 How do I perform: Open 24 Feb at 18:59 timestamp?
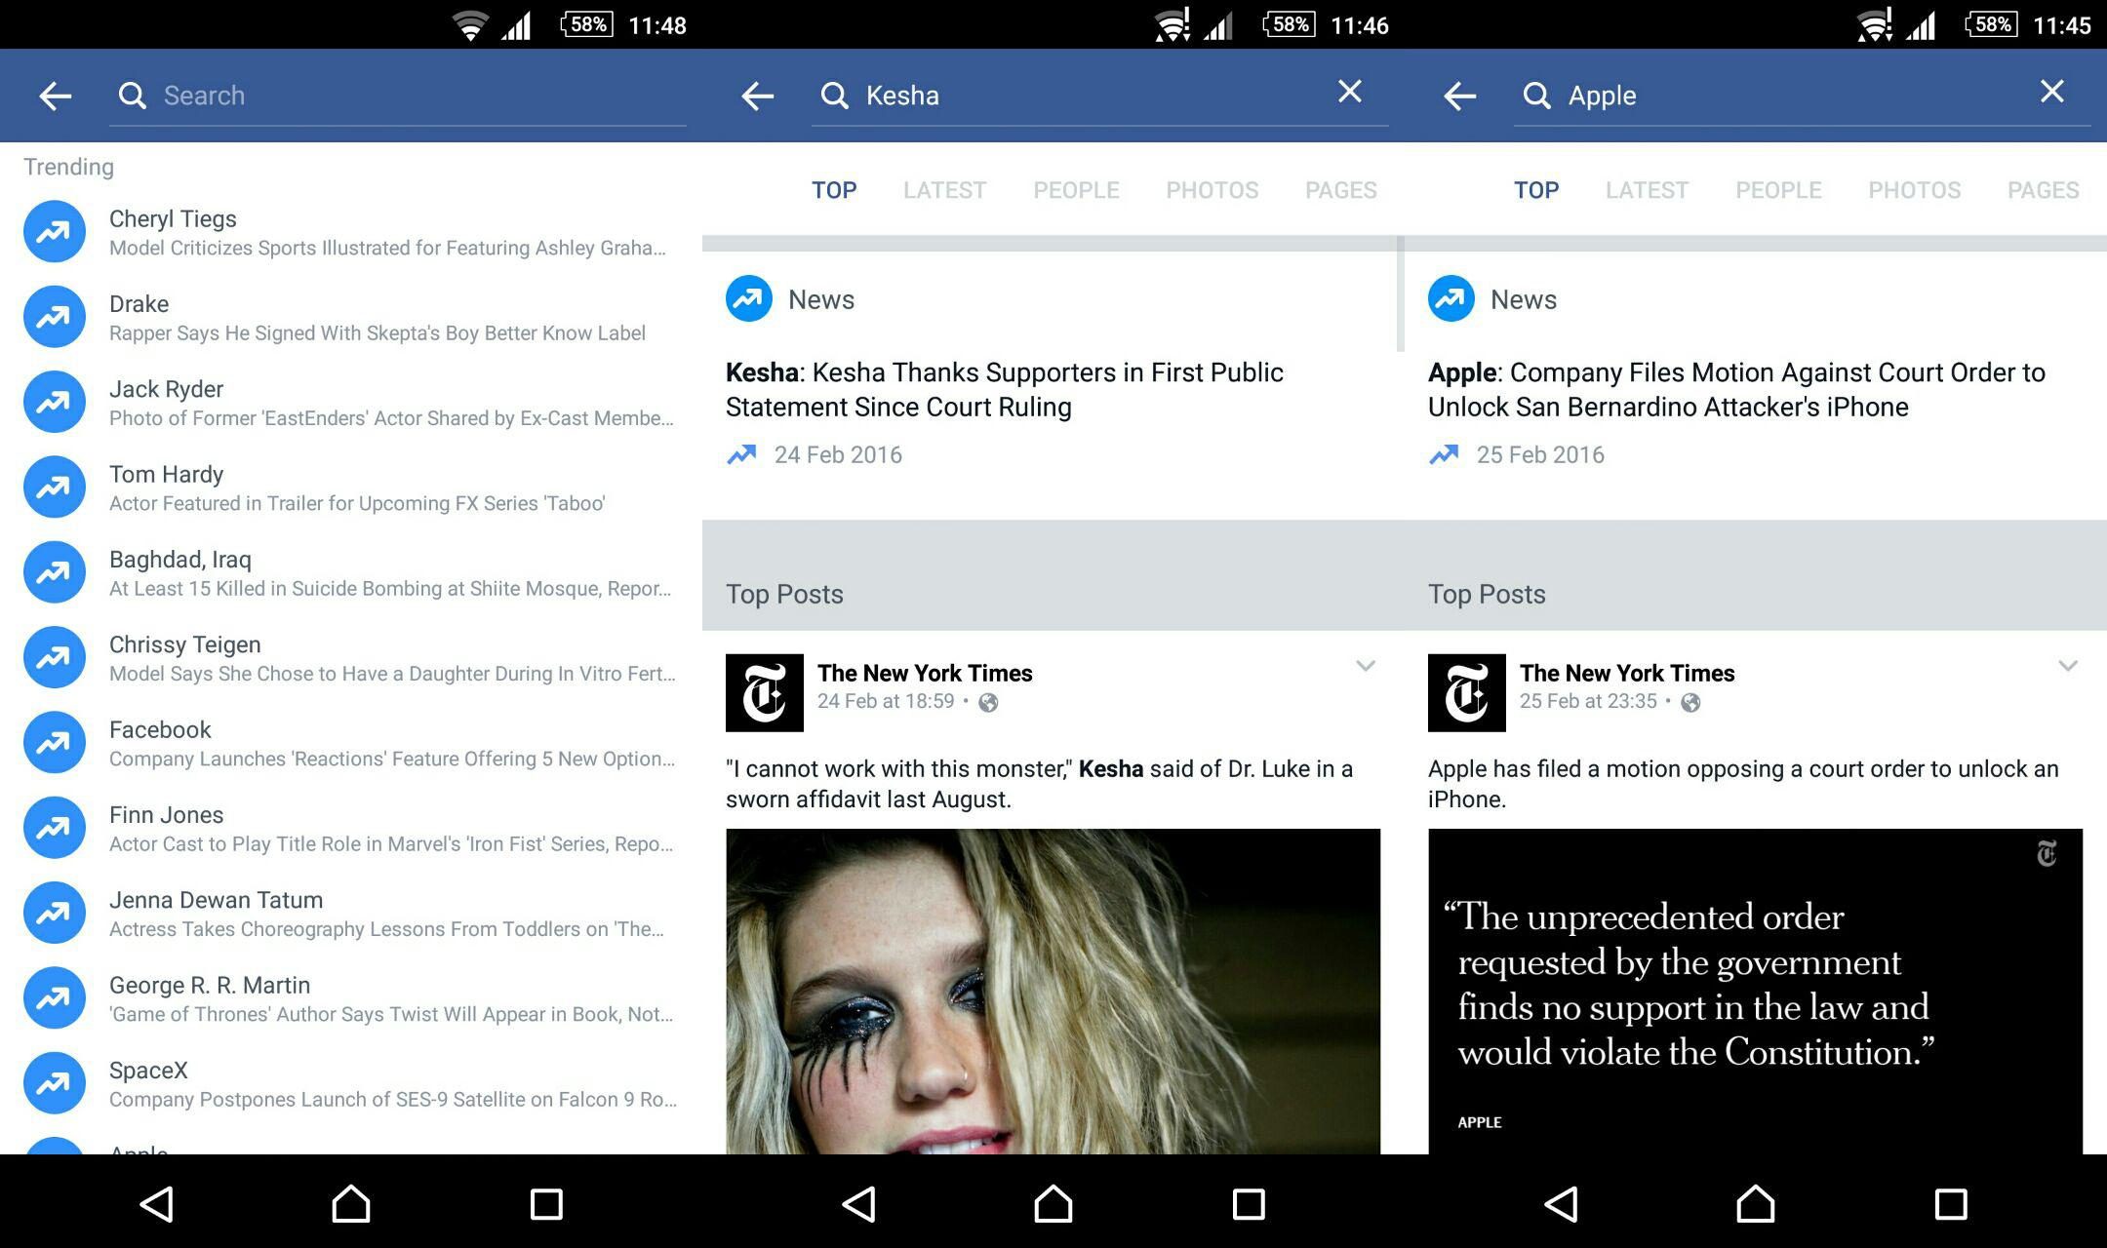[x=886, y=701]
